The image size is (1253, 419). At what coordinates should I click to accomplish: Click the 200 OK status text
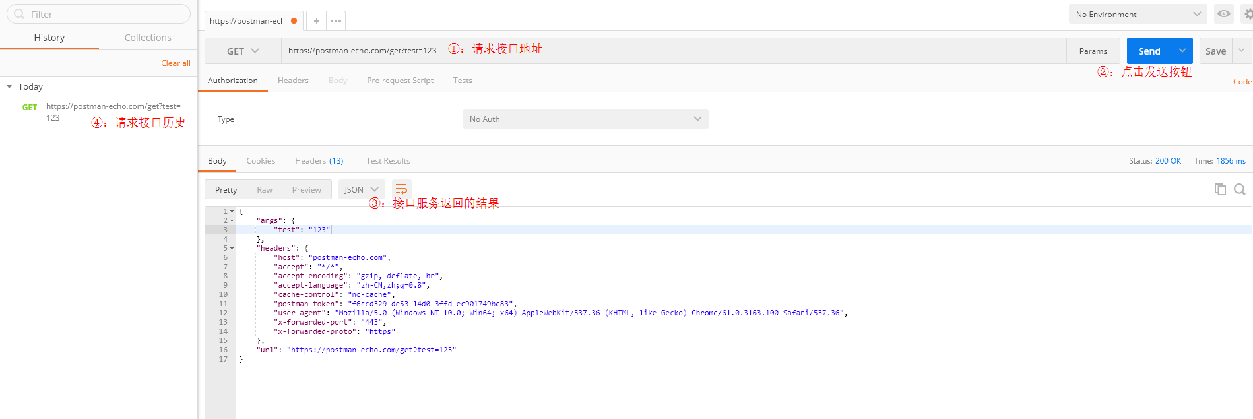1168,161
